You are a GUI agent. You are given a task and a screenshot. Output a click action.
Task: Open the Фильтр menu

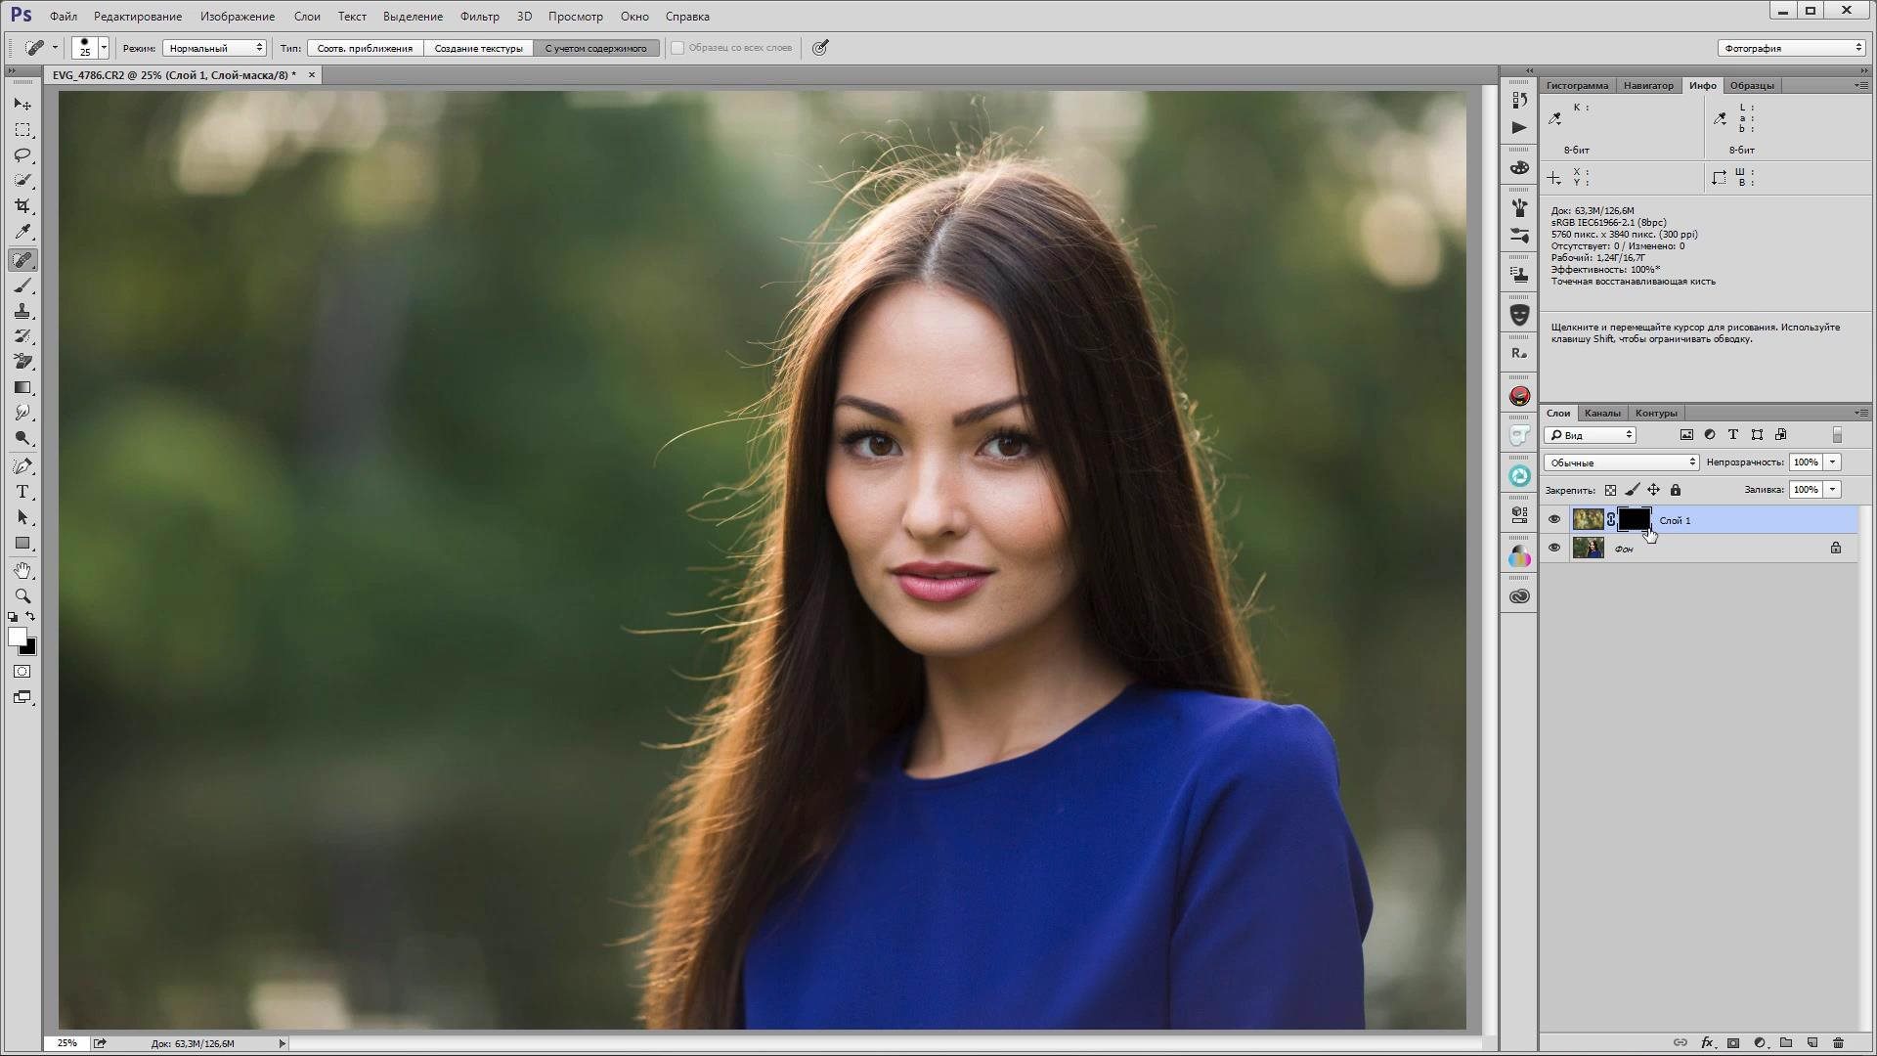(478, 16)
